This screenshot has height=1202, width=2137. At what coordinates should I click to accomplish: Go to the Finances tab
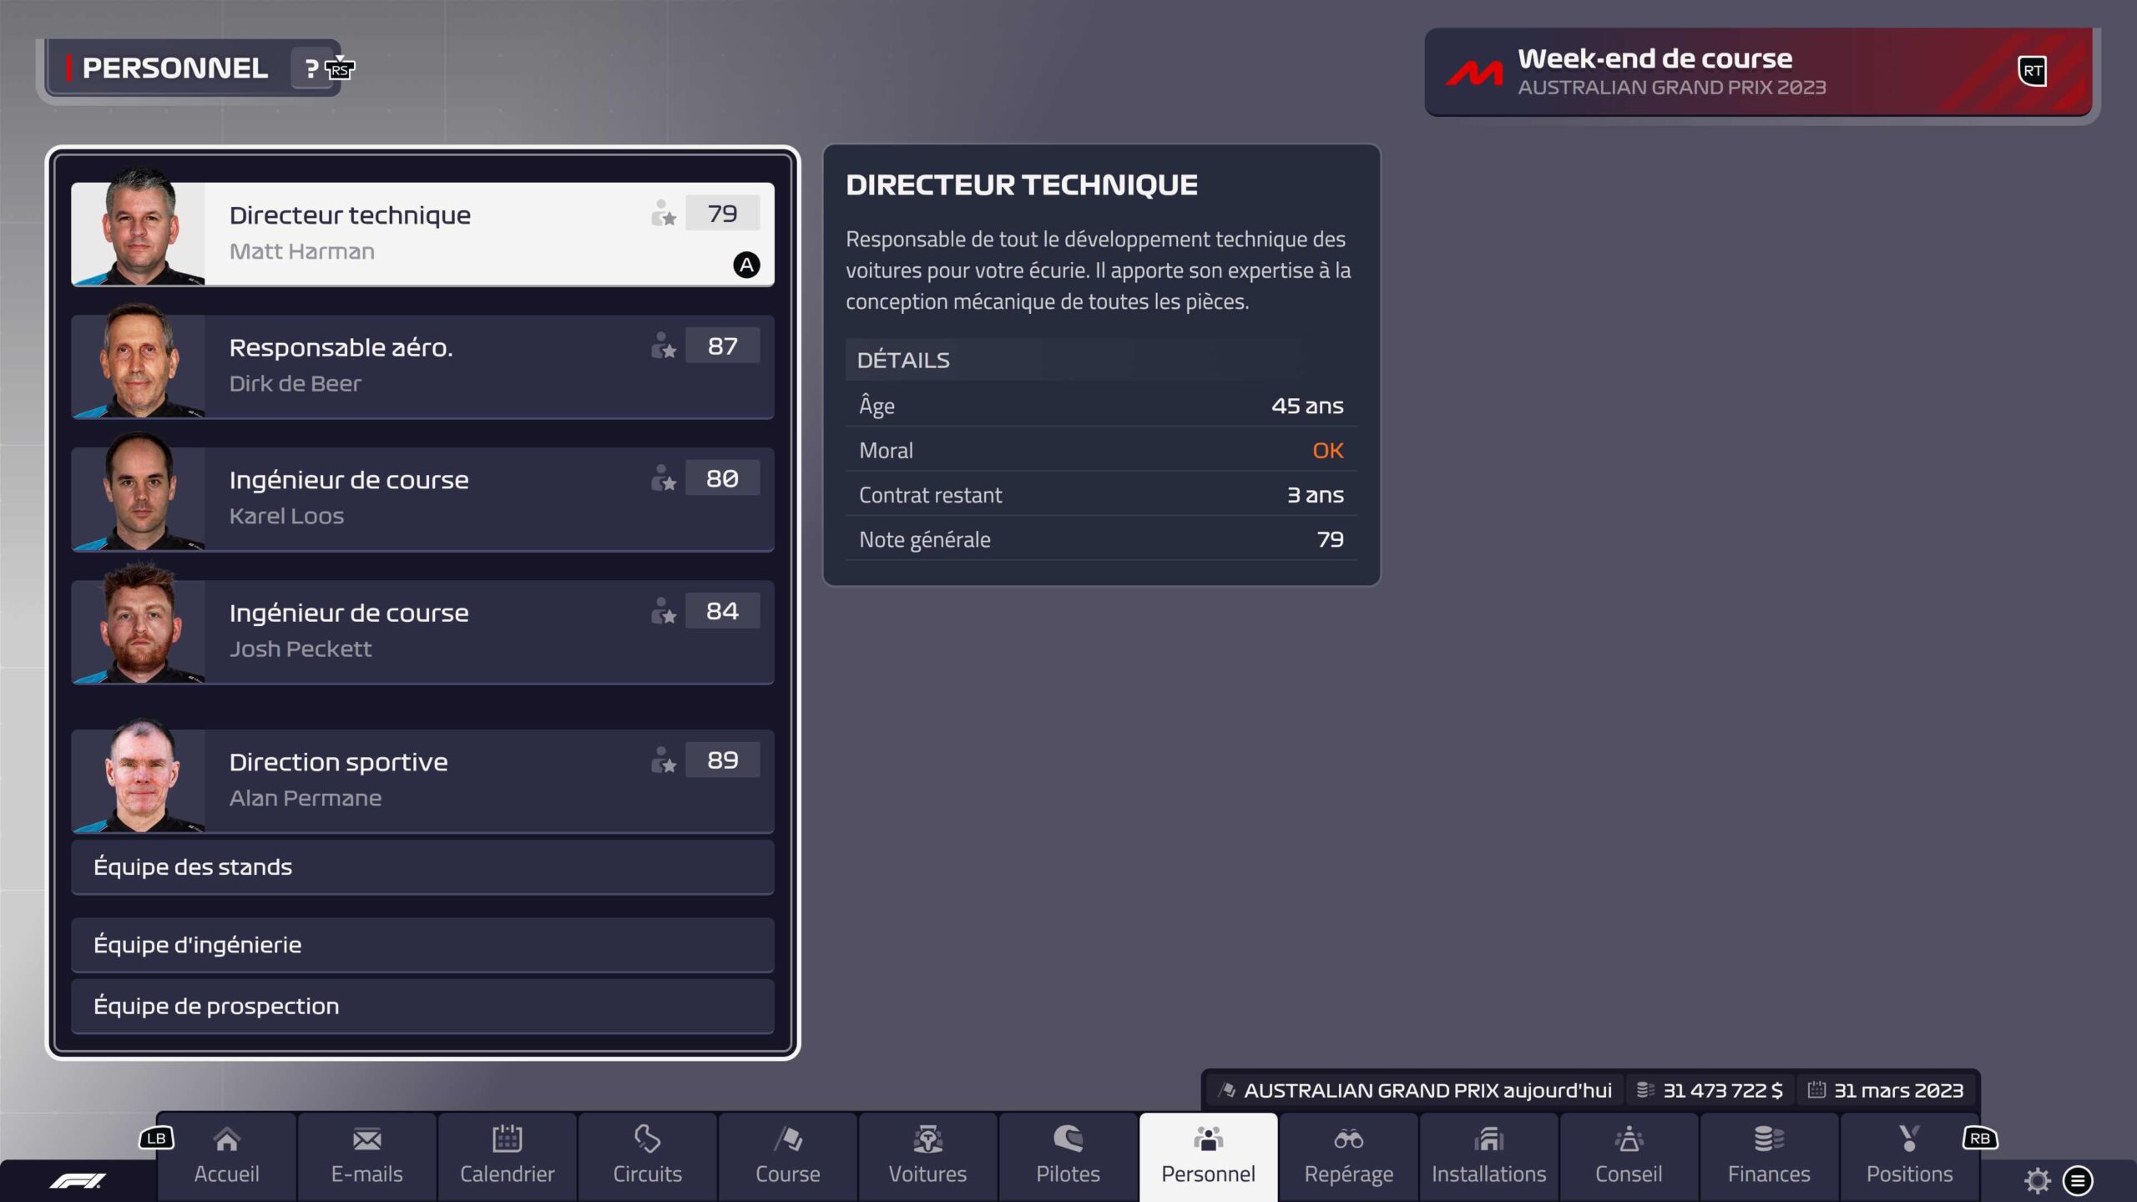coord(1770,1157)
